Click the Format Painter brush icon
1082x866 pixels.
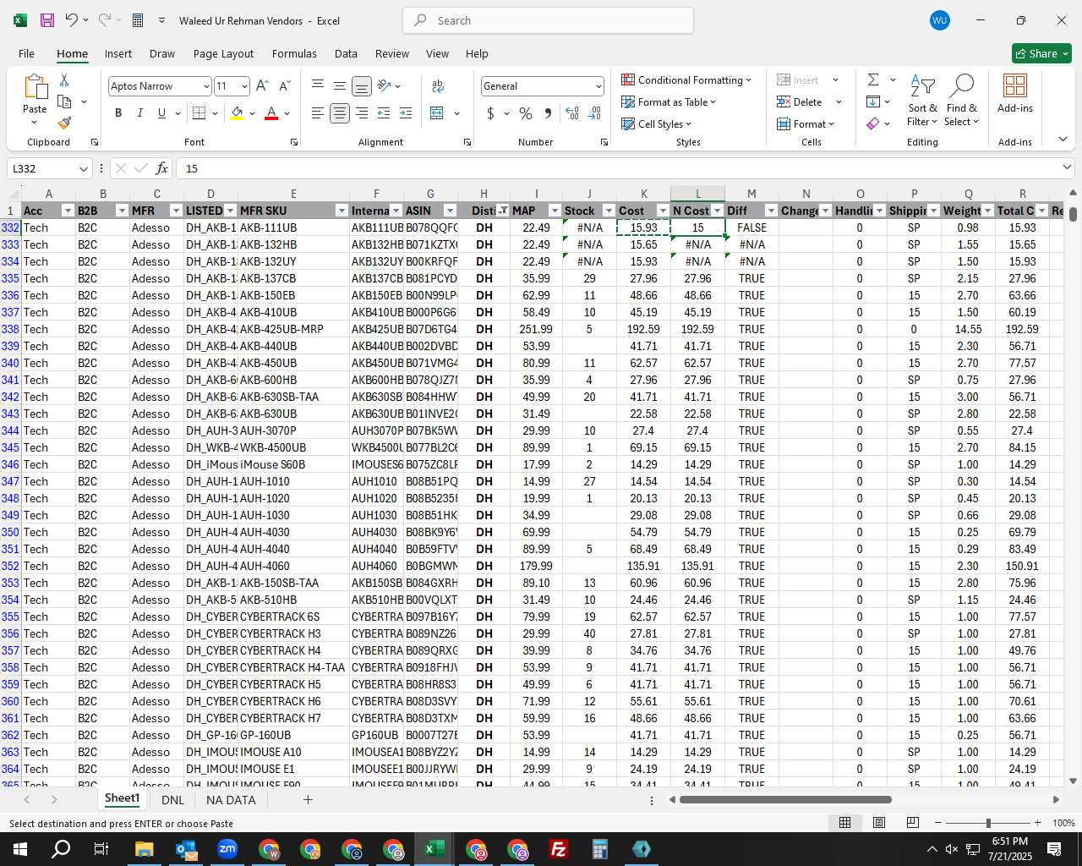click(64, 123)
